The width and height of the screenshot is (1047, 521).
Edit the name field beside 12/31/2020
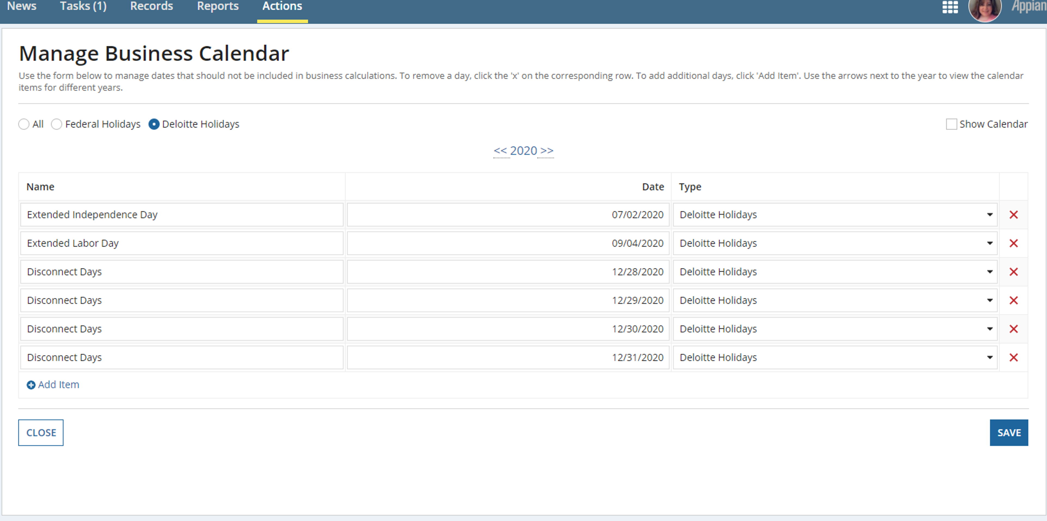182,357
